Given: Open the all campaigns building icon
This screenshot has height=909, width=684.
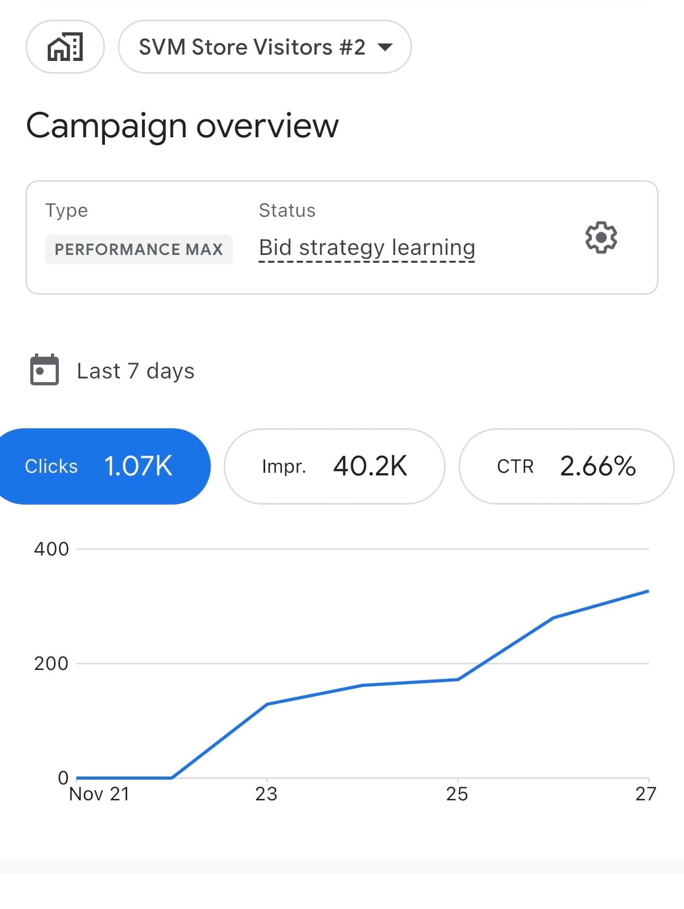Looking at the screenshot, I should click(65, 47).
